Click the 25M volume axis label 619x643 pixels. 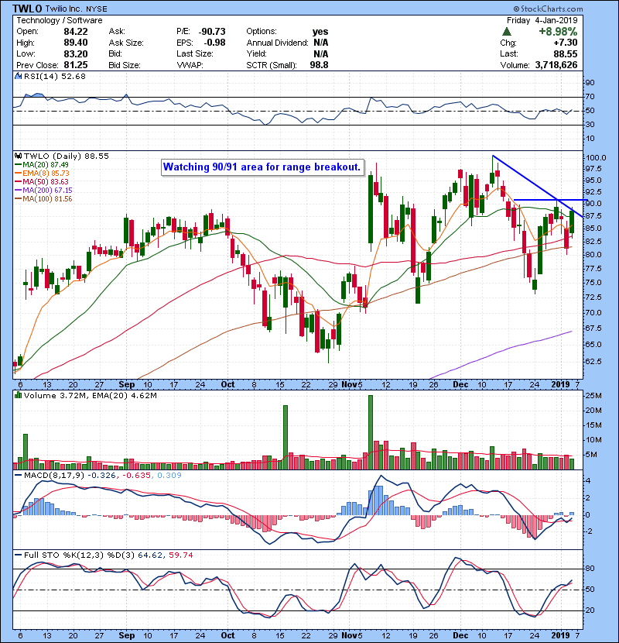pyautogui.click(x=593, y=396)
